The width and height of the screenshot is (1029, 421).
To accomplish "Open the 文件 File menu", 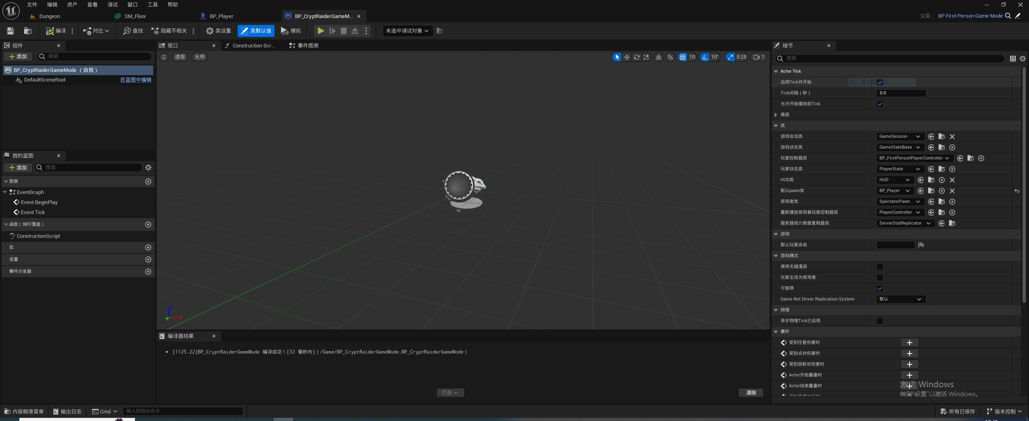I will coord(32,5).
